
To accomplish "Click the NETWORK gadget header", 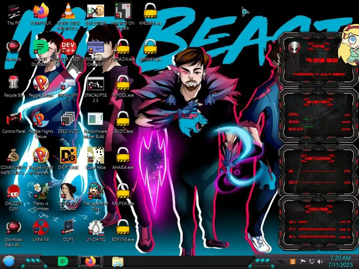I will coord(318,158).
